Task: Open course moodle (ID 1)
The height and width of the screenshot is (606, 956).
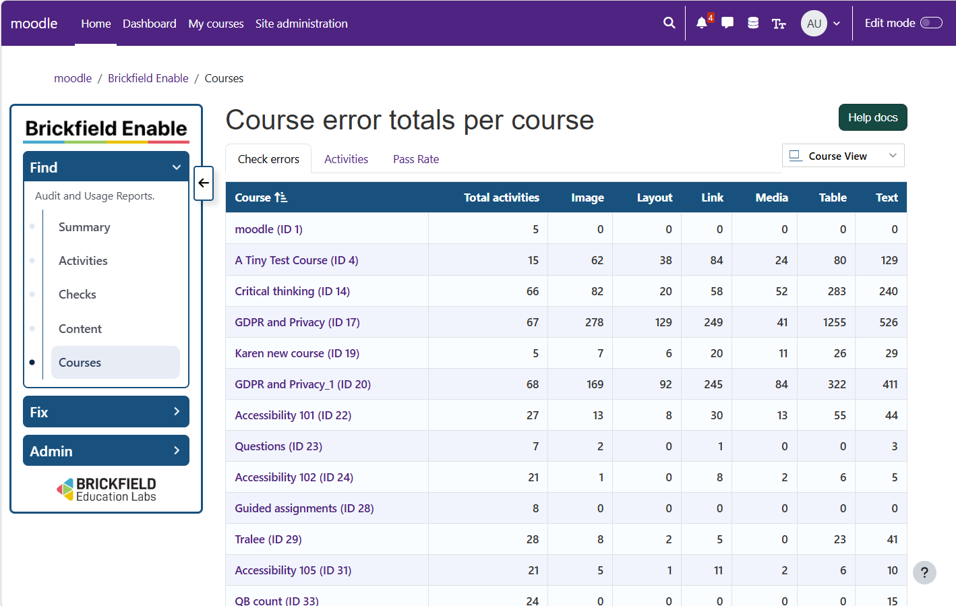Action: (x=268, y=229)
